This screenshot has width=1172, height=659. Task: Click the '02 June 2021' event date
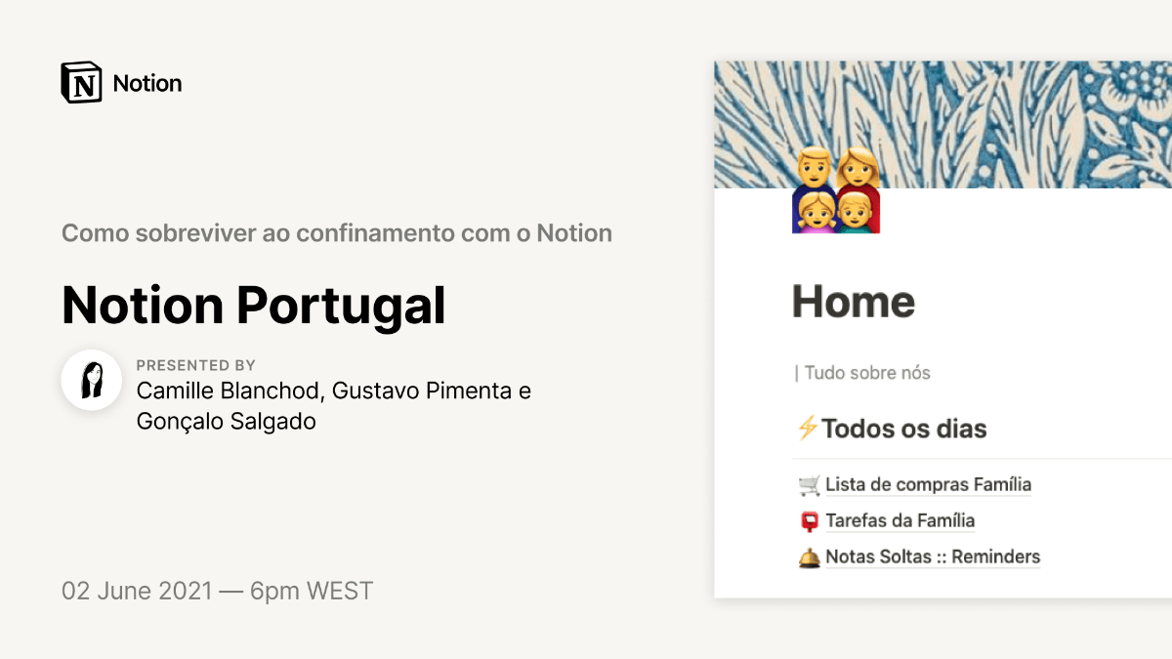[137, 591]
